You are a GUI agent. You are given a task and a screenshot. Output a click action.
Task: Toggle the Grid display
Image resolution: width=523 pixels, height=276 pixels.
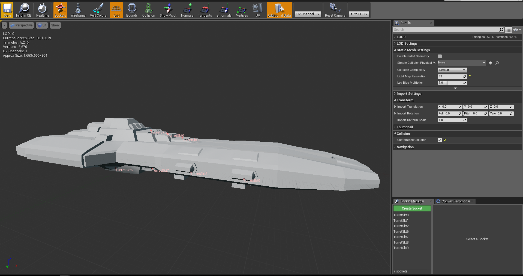pyautogui.click(x=116, y=10)
